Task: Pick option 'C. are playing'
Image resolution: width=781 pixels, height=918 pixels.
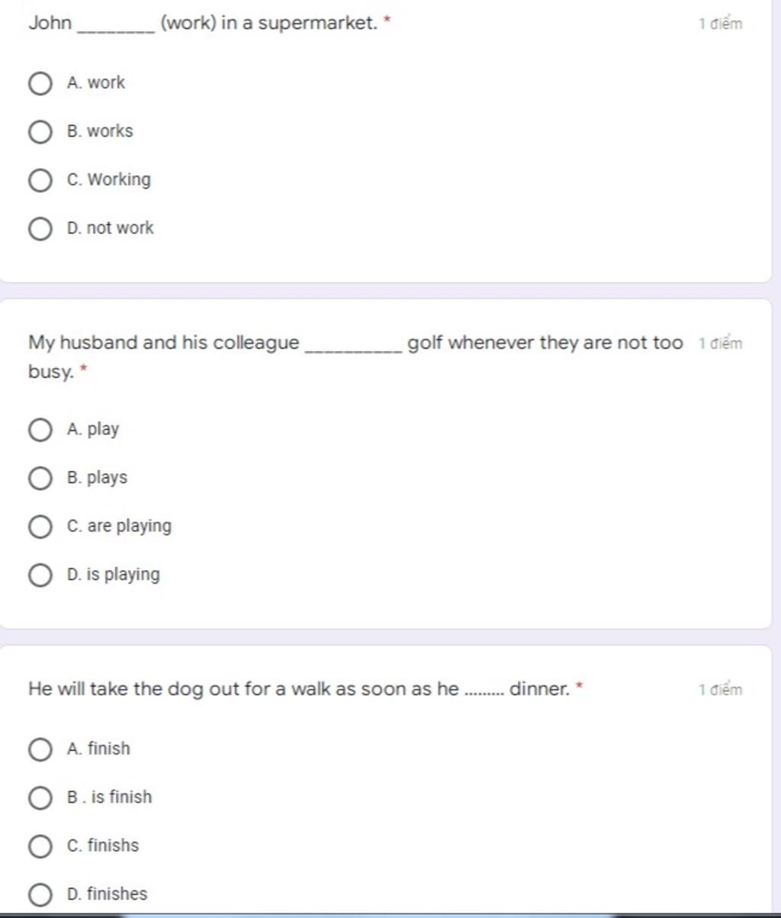Action: point(40,527)
